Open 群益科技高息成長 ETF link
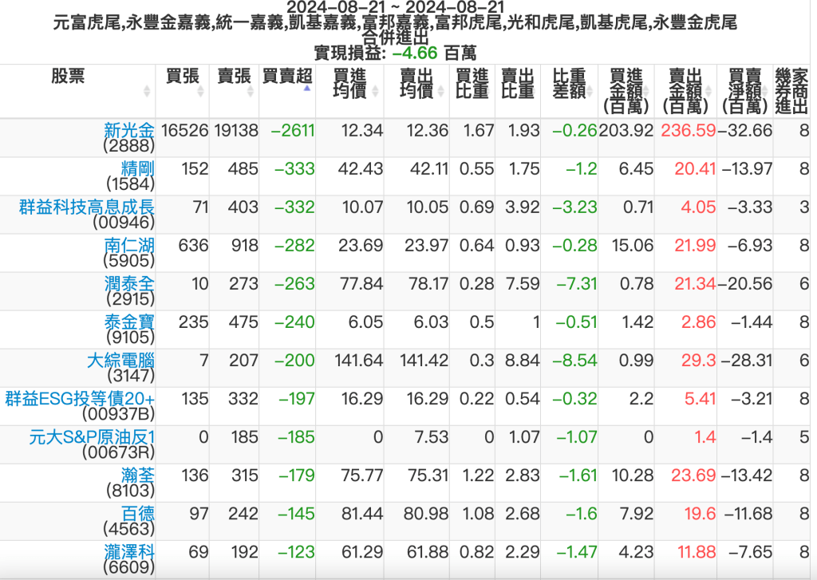This screenshot has width=817, height=580. pyautogui.click(x=86, y=207)
